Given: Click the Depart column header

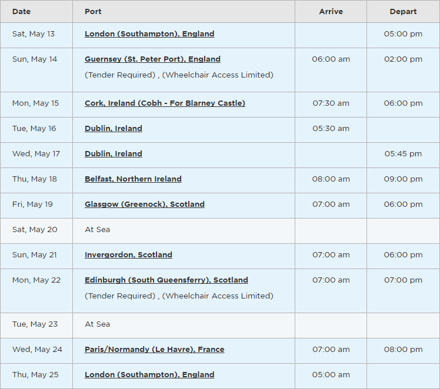Looking at the screenshot, I should pos(403,12).
